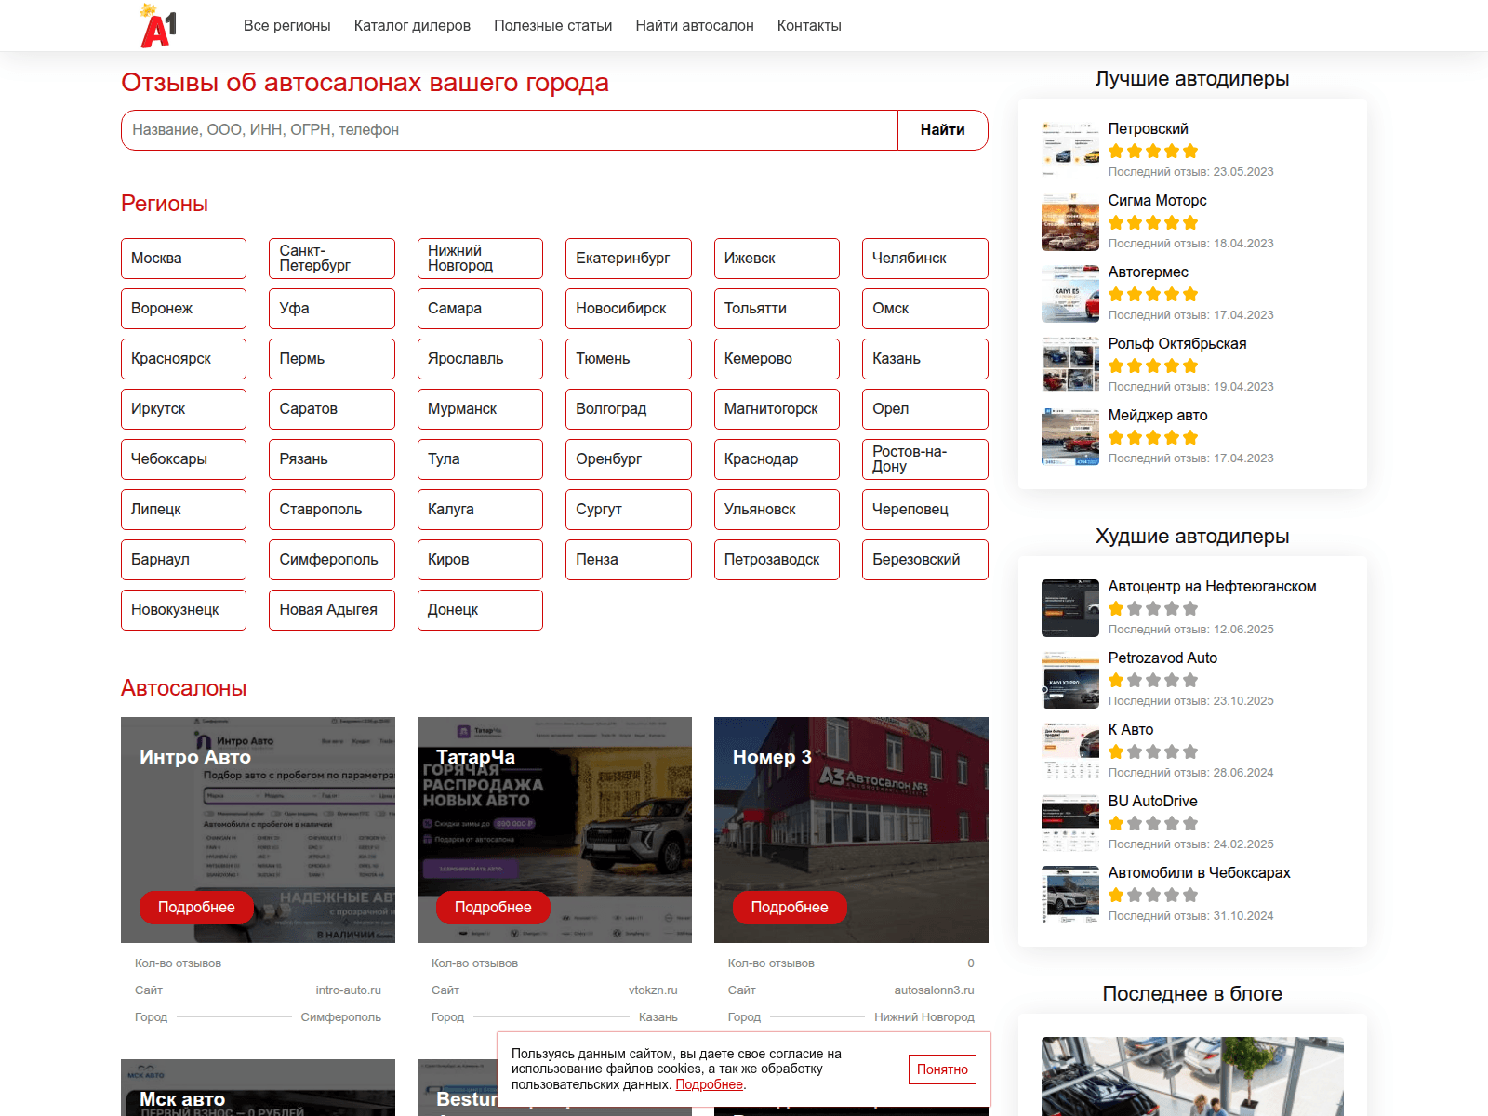
Task: Open the К Авто dealer link
Action: 1131,730
